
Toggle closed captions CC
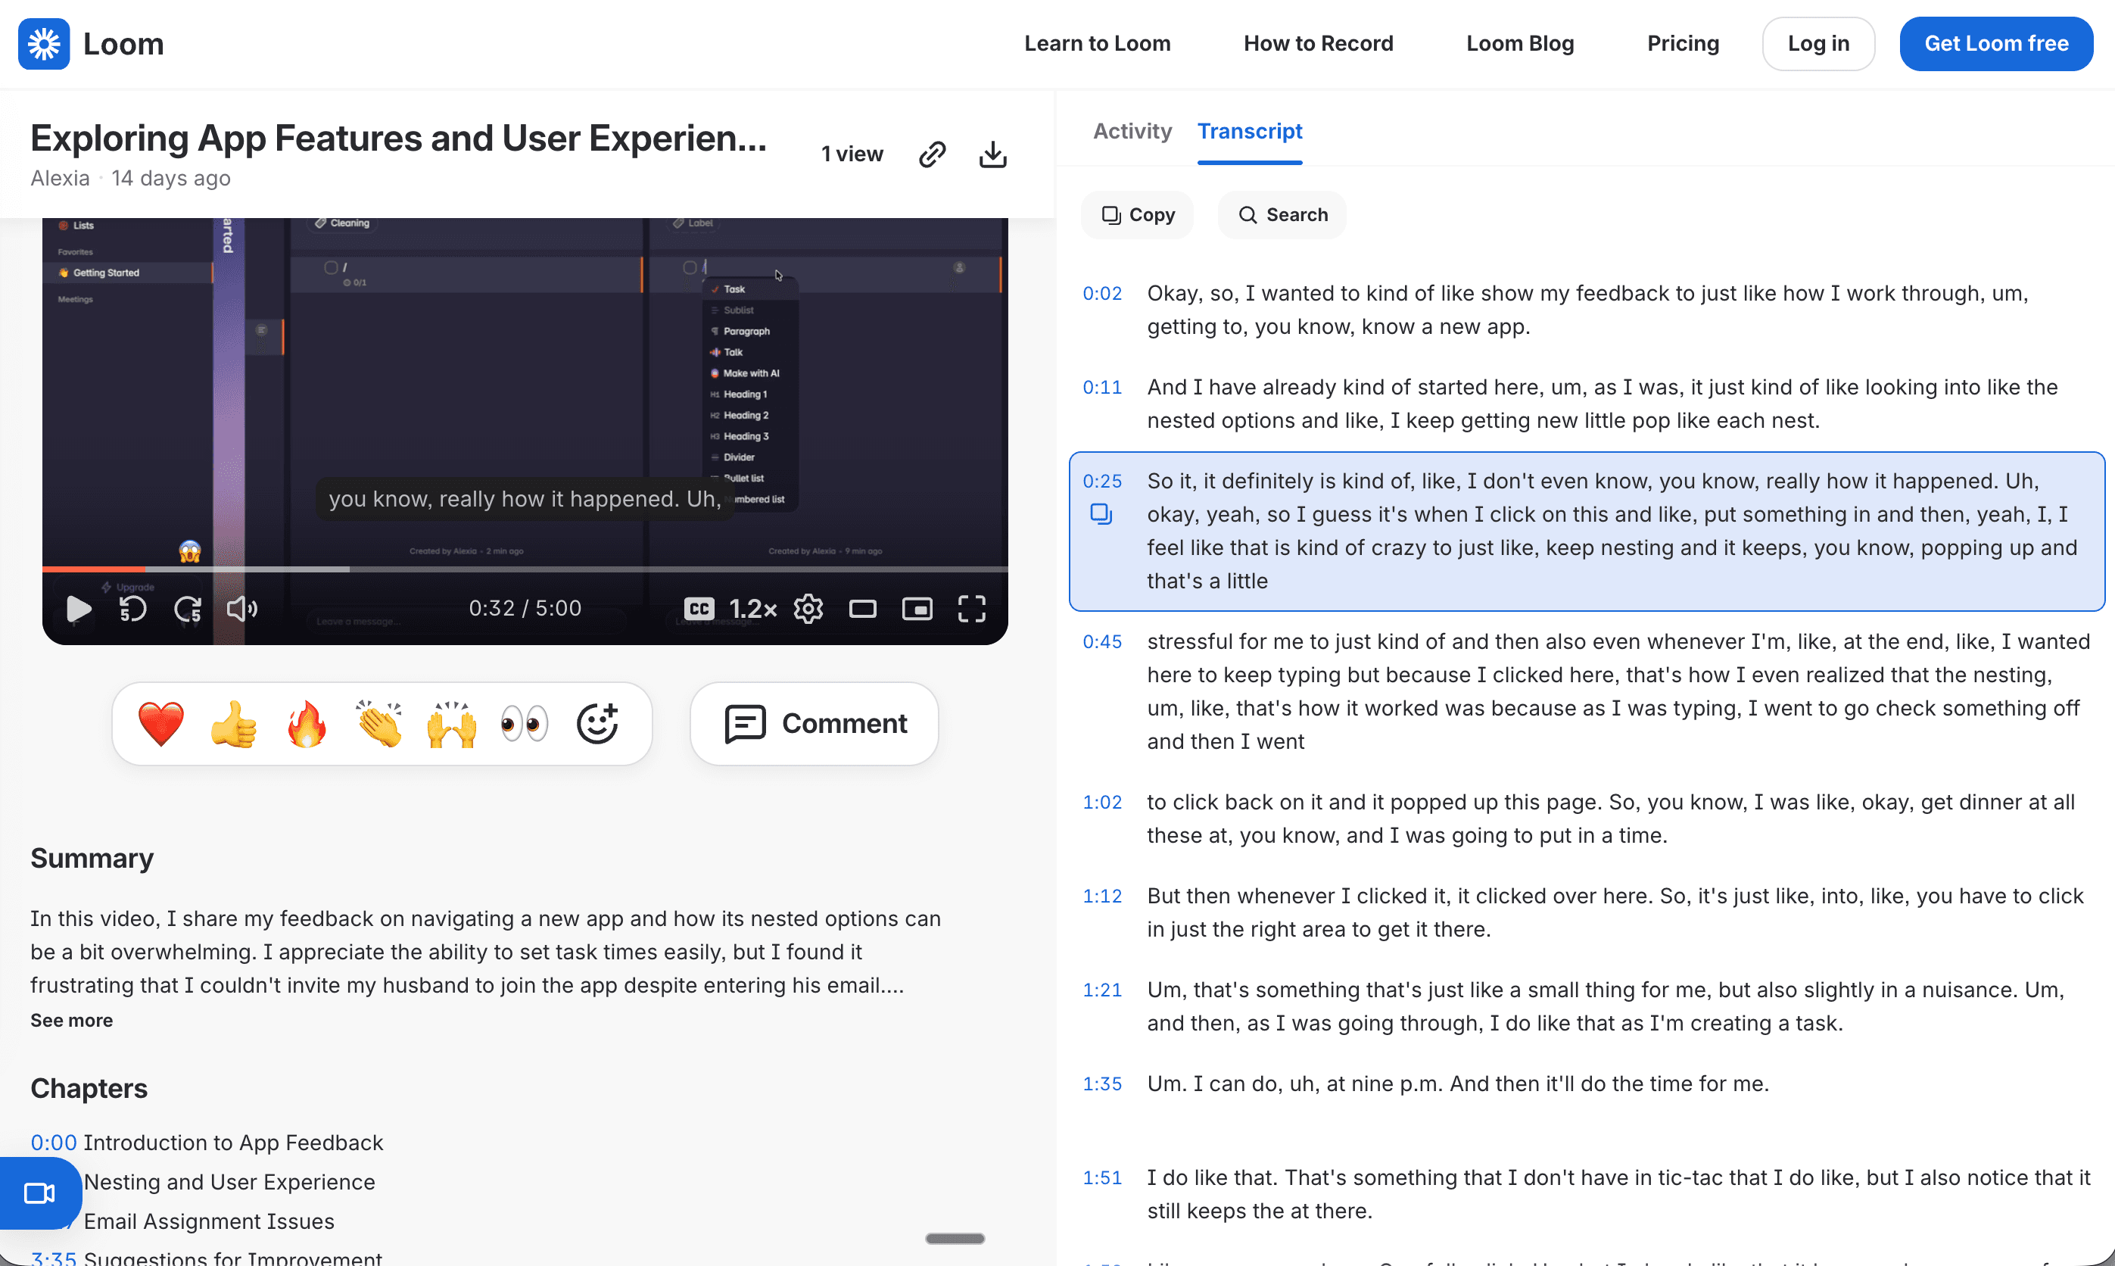699,608
